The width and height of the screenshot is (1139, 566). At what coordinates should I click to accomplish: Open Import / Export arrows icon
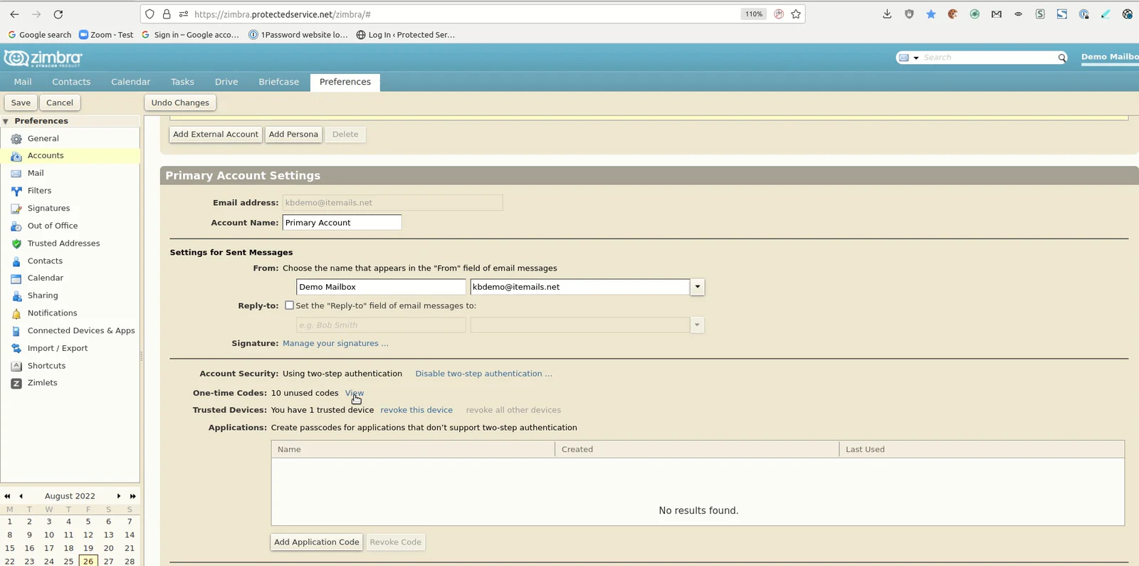click(16, 348)
